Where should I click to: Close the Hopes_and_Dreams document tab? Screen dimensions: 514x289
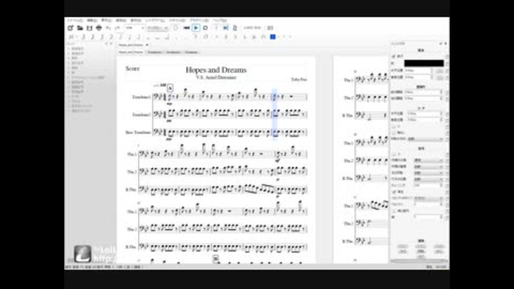[x=147, y=45]
